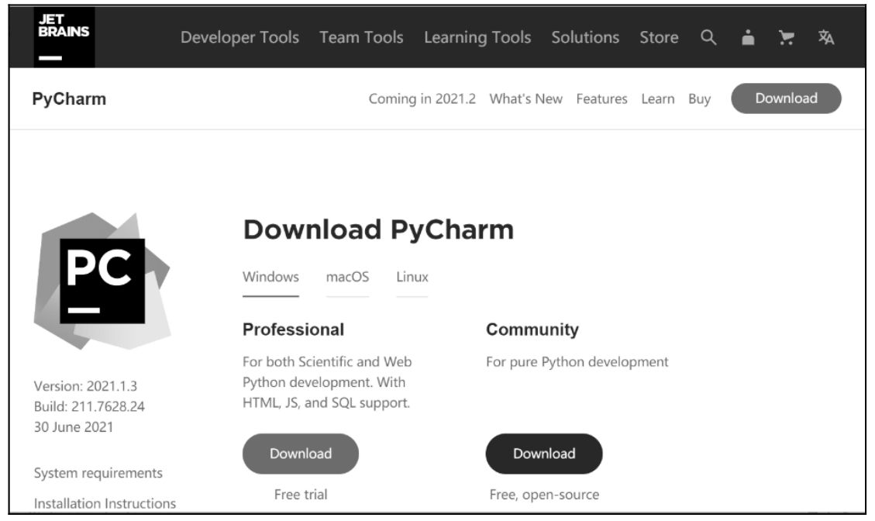
Task: Click the Download PyCharm heading
Action: (378, 229)
